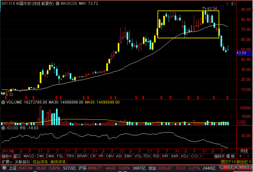Switch to the MACD indicator tab

point(29,156)
